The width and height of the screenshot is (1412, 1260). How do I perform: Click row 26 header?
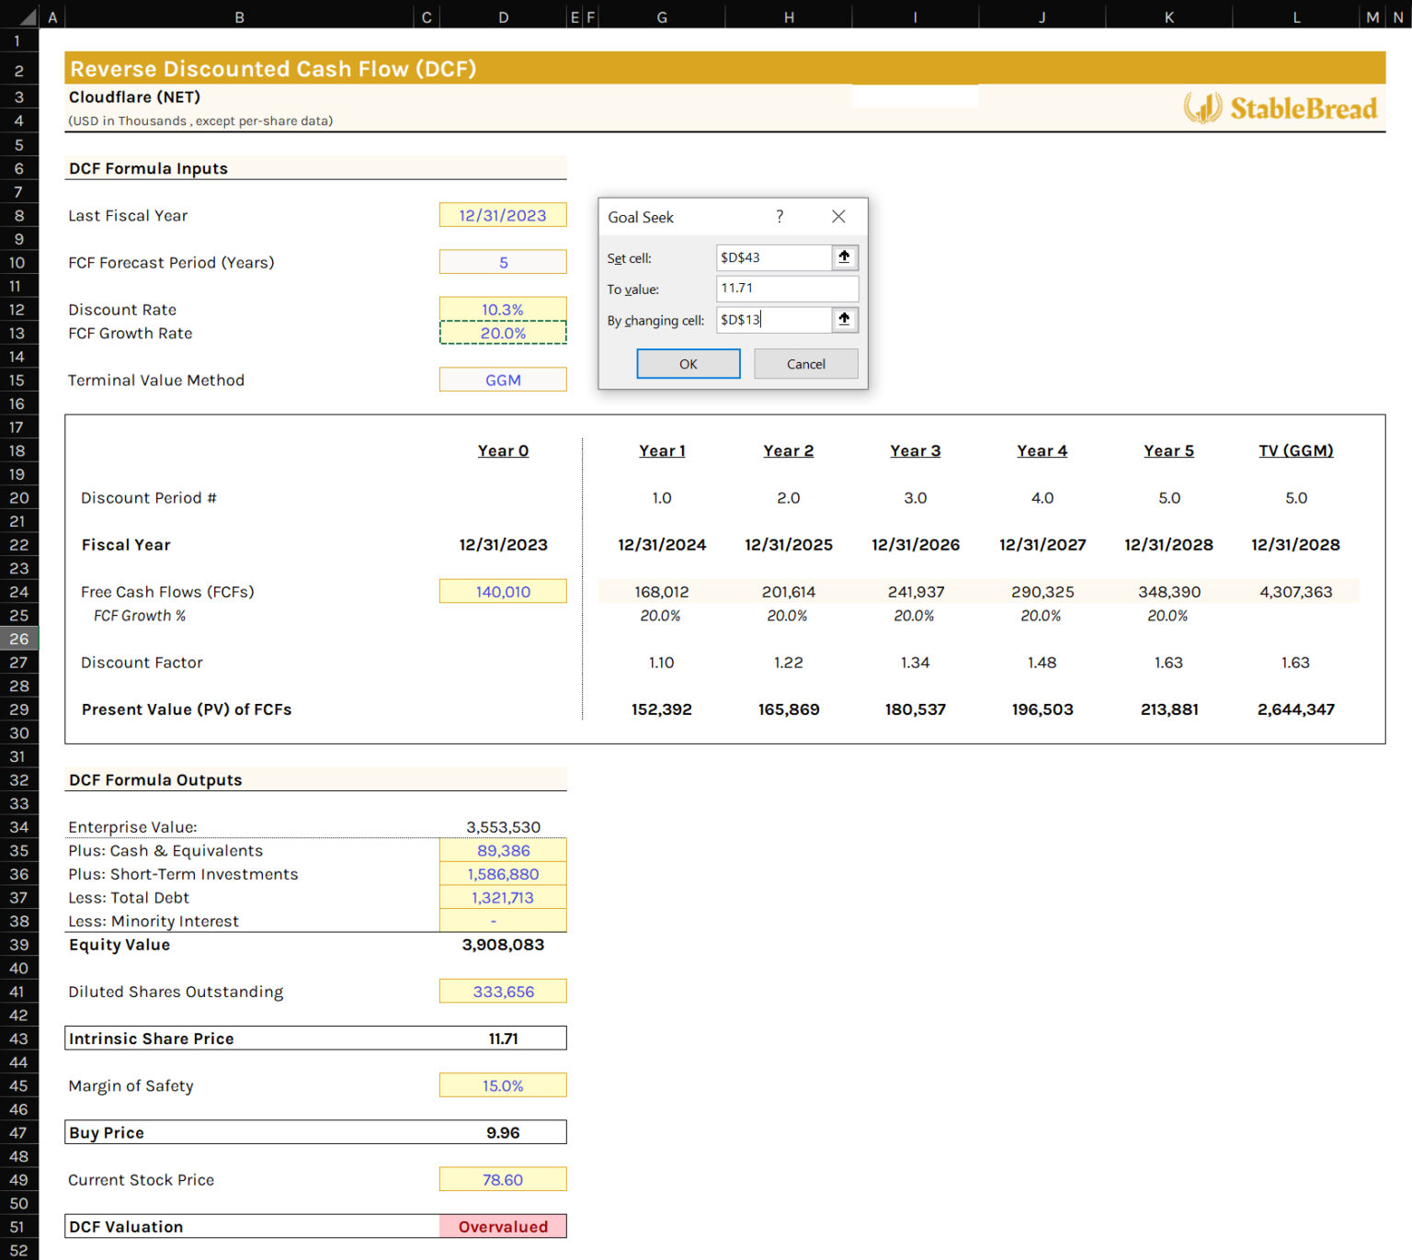tap(18, 639)
